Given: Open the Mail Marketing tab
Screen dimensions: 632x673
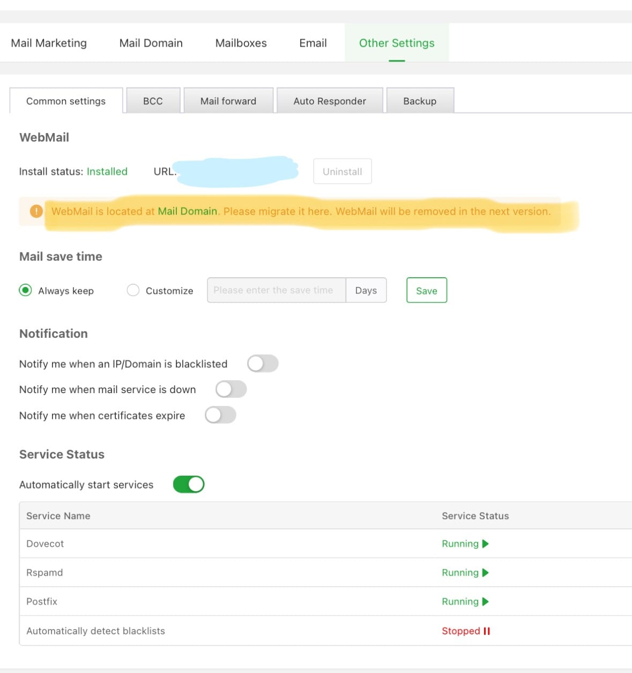Looking at the screenshot, I should click(x=49, y=43).
